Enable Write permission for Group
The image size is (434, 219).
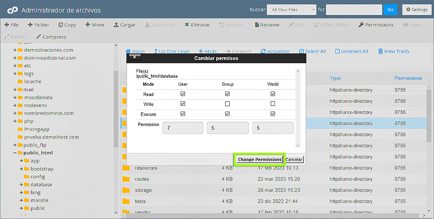click(227, 104)
